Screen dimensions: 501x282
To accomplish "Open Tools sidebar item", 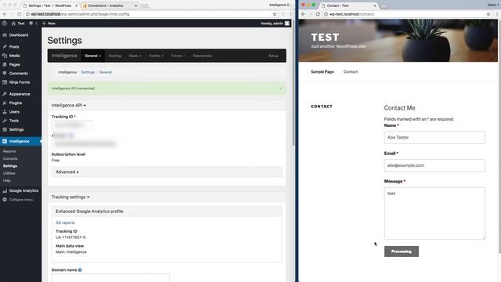I will coord(14,121).
